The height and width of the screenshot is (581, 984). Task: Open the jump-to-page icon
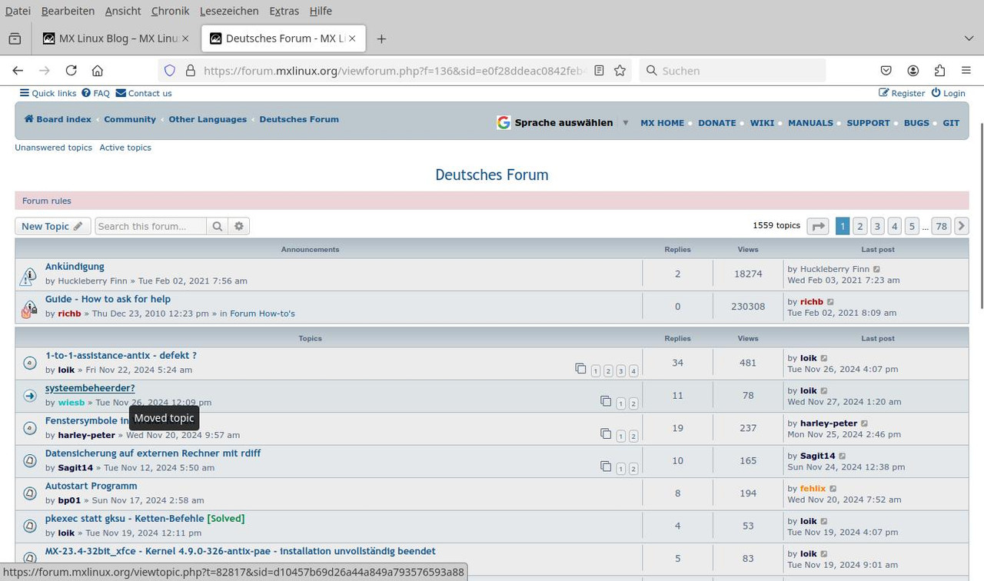click(x=818, y=226)
